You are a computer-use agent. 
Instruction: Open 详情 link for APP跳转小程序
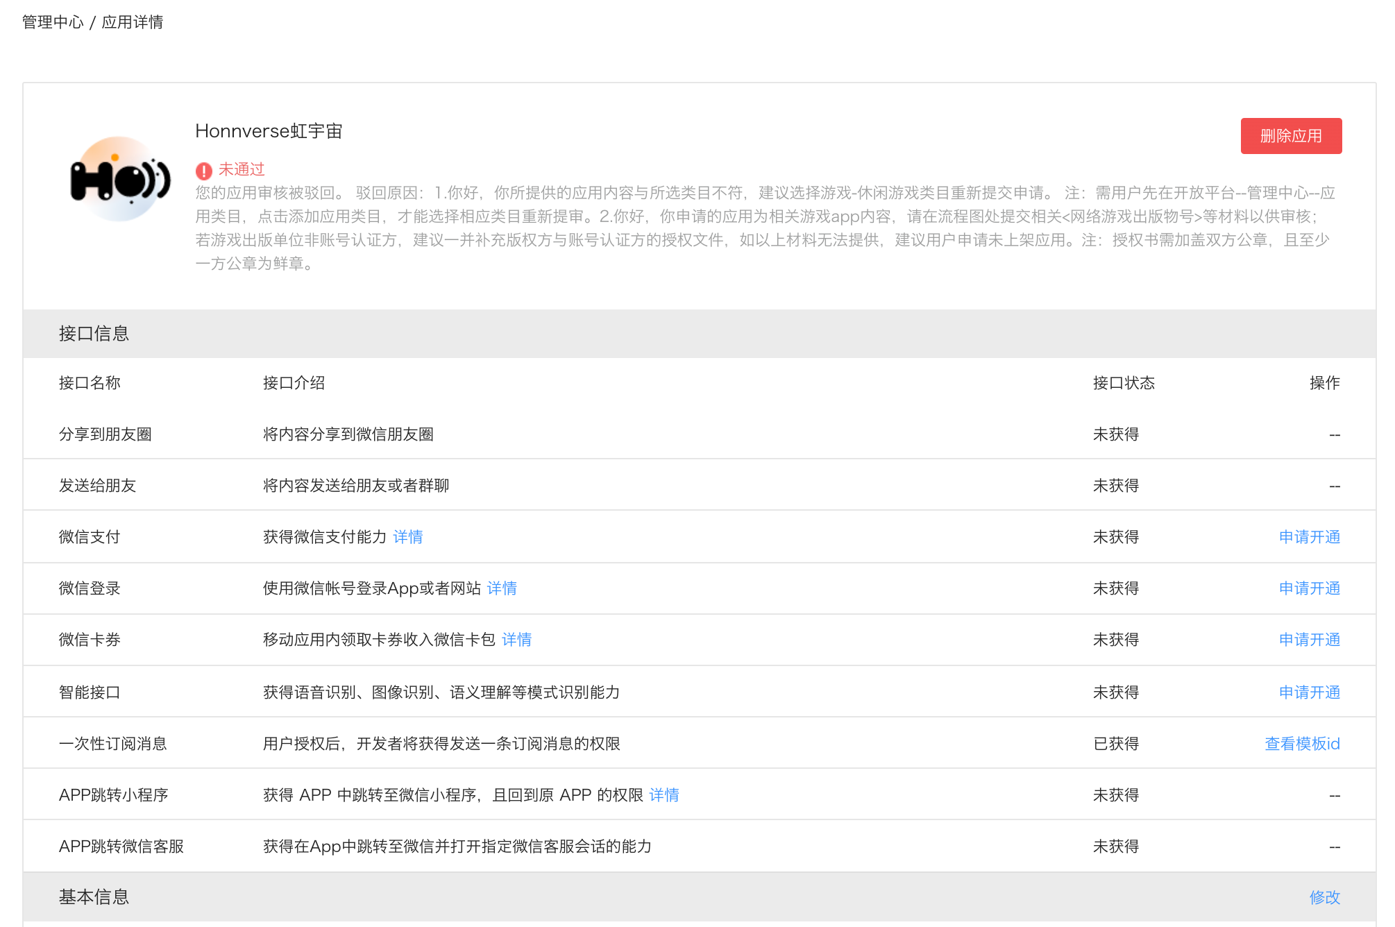[x=664, y=795]
